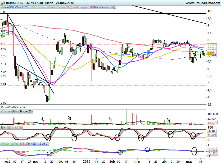Click the 'may' label on date axis

pos(189,161)
